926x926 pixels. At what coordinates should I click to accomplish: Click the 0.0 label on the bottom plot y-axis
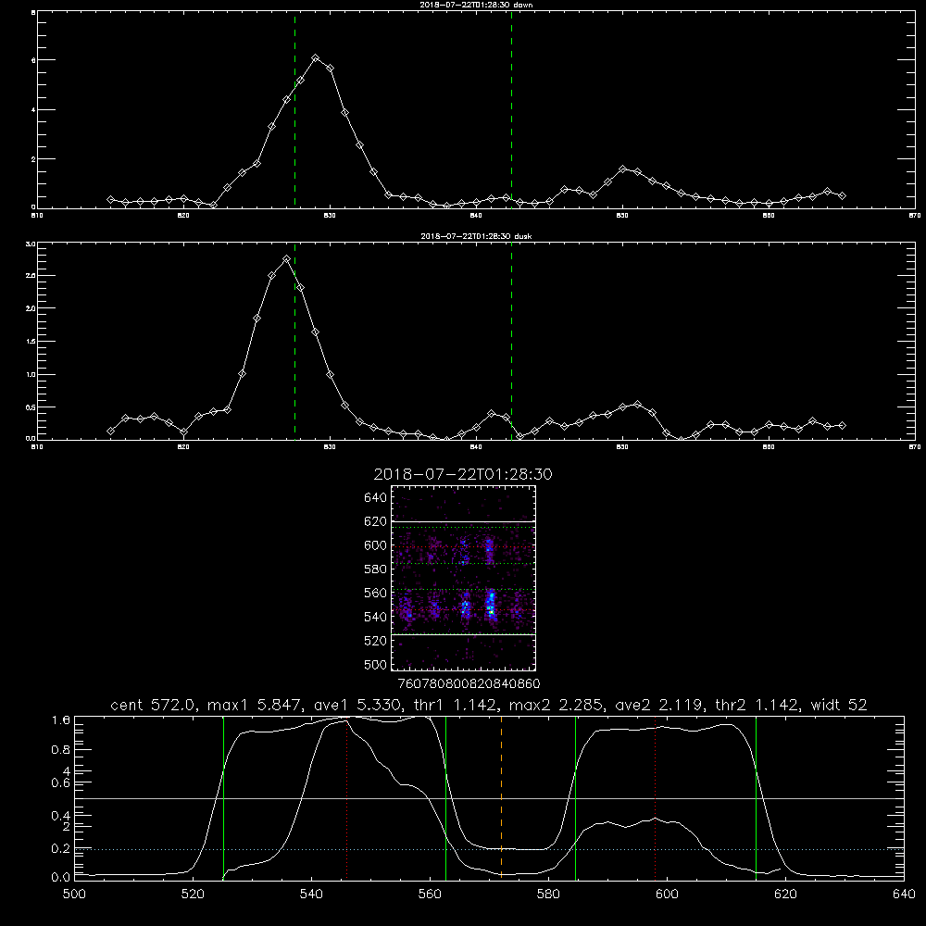(x=61, y=877)
